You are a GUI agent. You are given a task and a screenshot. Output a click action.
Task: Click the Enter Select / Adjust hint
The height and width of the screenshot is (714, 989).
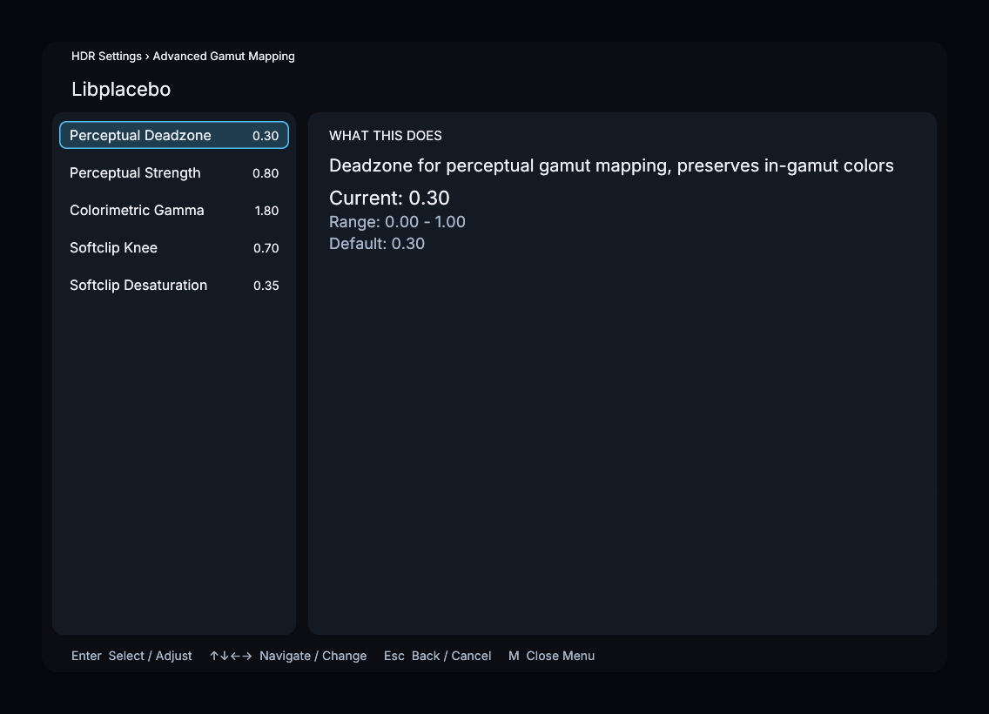pos(131,656)
